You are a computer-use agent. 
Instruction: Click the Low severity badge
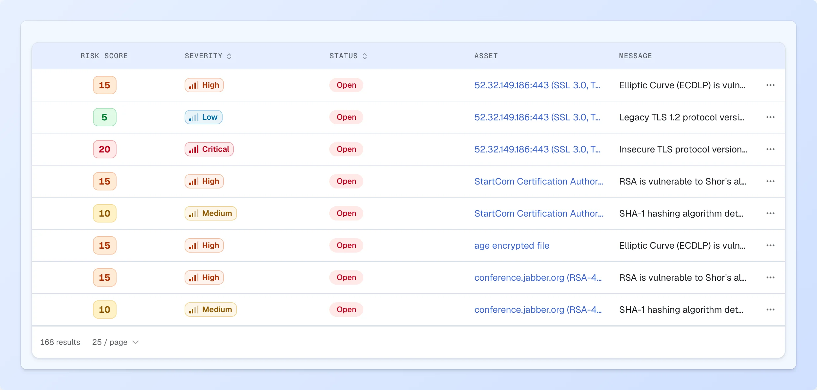[203, 117]
